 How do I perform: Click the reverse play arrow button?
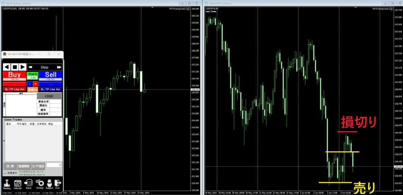[x=7, y=67]
